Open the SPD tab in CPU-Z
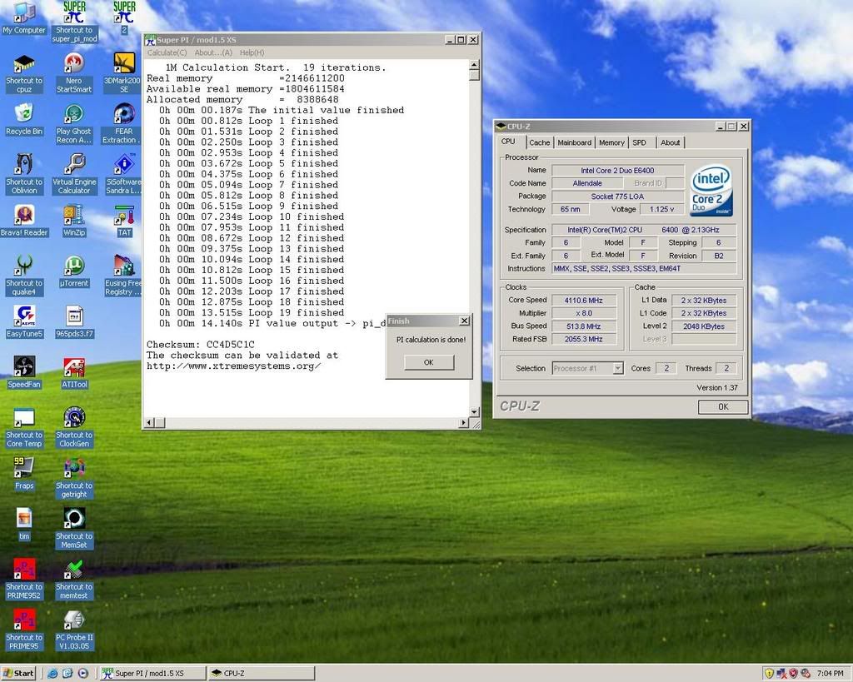This screenshot has width=853, height=682. [x=639, y=142]
